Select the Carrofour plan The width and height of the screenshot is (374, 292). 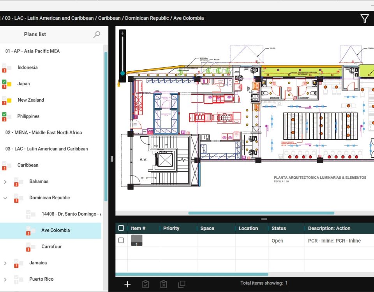(x=51, y=246)
